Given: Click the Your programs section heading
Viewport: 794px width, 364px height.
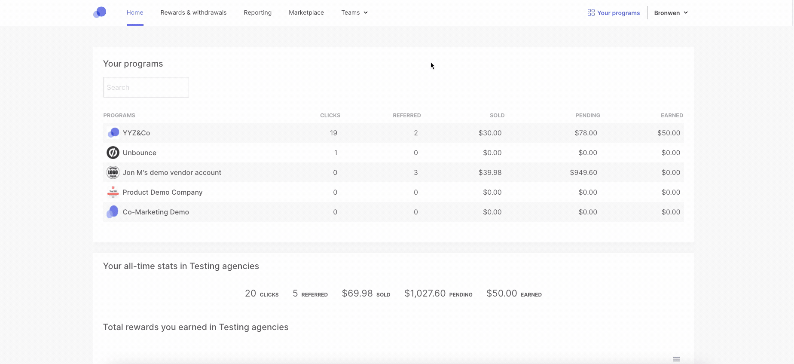Looking at the screenshot, I should click(x=133, y=64).
